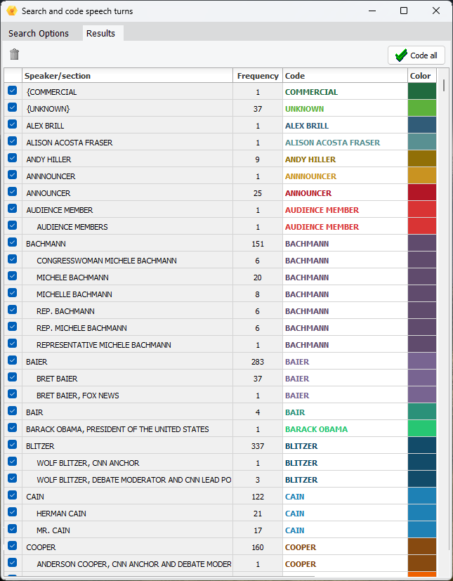Viewport: 453px width, 581px height.
Task: Select the REP. MICHELE BACHMANN row
Action: [x=220, y=328]
